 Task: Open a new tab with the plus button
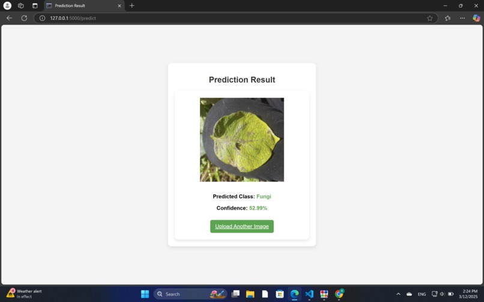coord(132,5)
